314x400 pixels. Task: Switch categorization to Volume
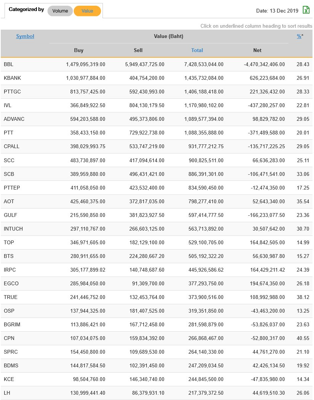coord(60,11)
